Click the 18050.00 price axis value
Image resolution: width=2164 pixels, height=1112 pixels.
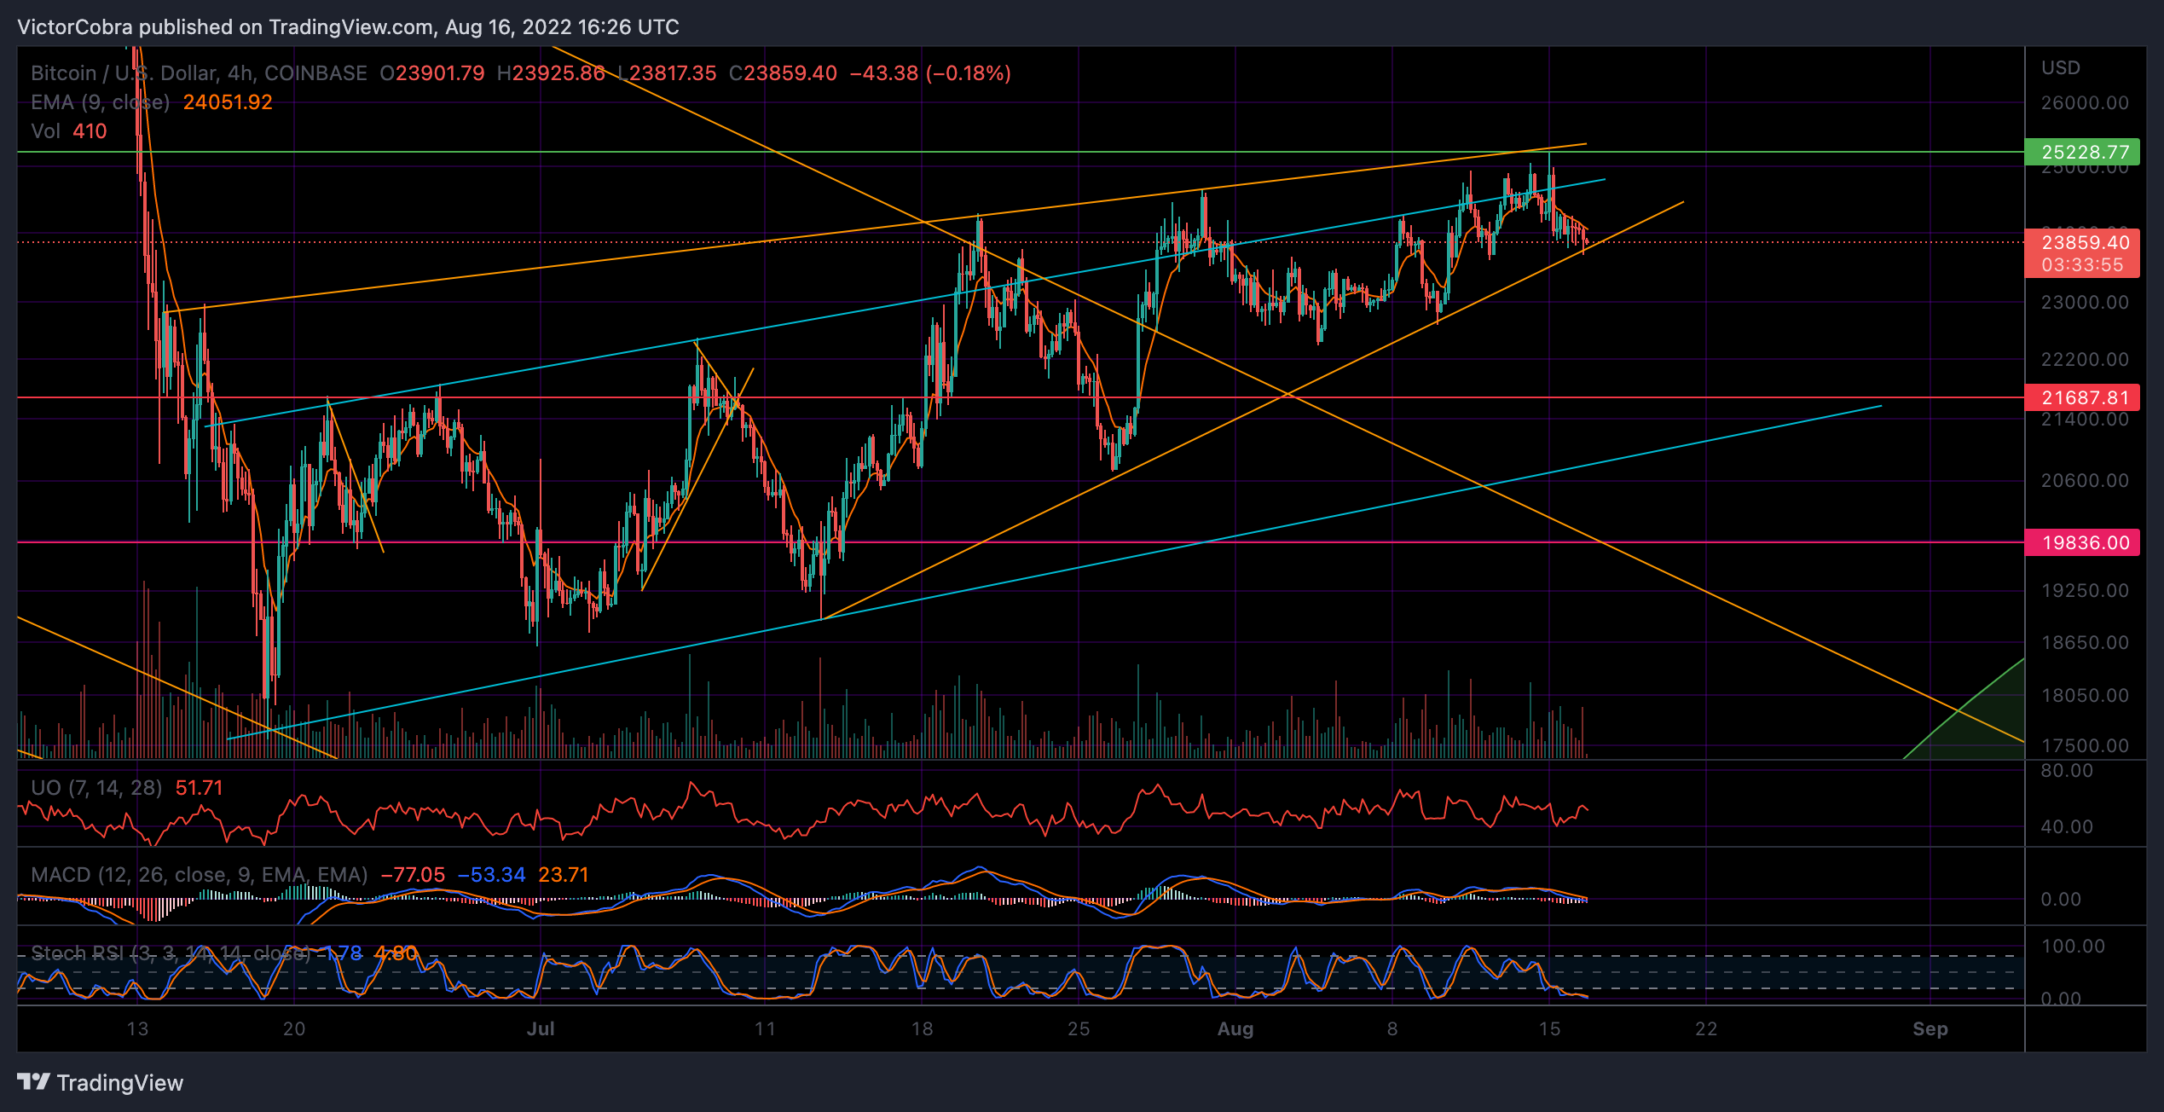2085,695
